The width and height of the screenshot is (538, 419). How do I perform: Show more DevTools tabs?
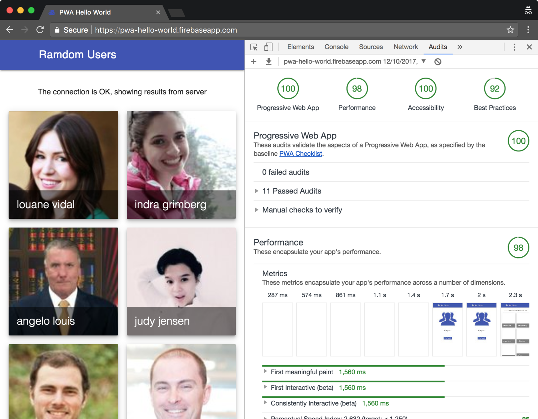coord(460,47)
